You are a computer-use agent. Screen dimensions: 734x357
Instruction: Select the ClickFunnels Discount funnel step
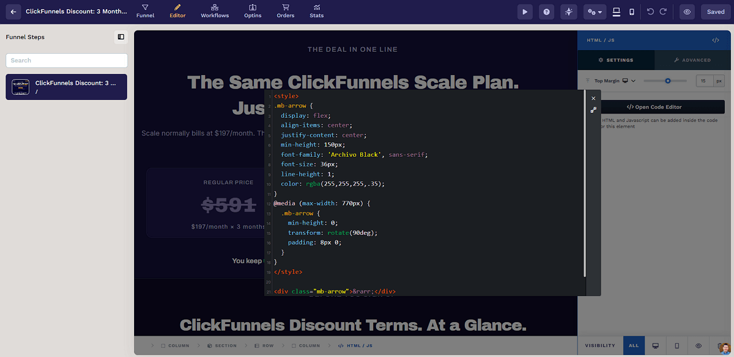click(67, 87)
